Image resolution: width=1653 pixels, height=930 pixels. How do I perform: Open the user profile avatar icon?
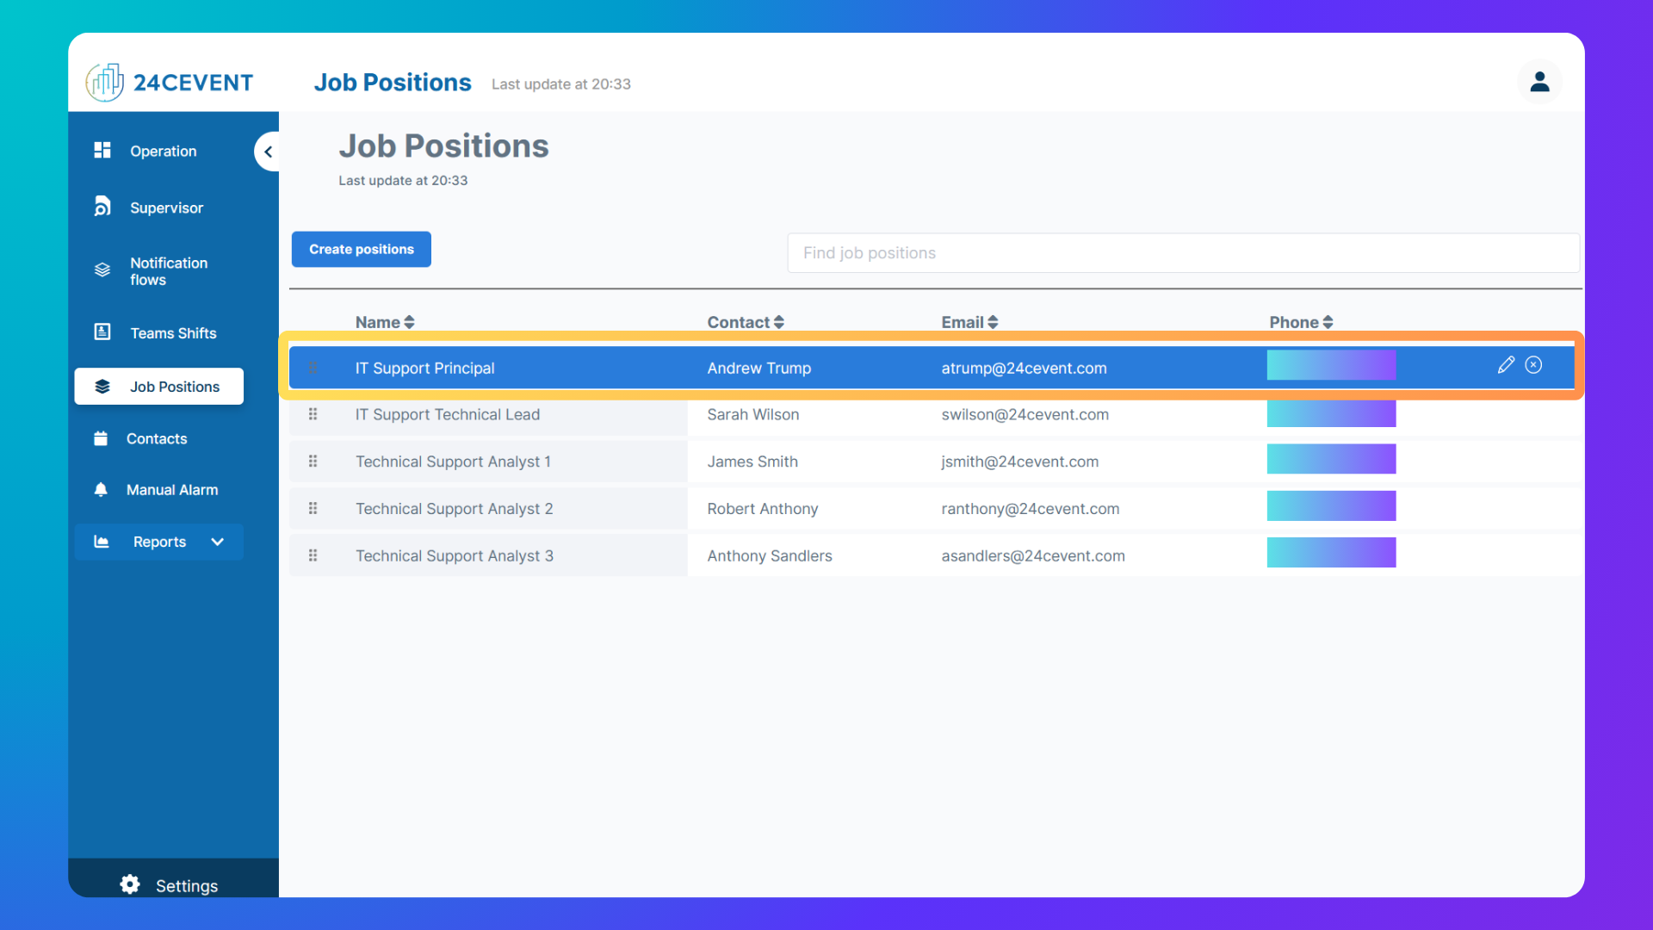click(x=1539, y=82)
